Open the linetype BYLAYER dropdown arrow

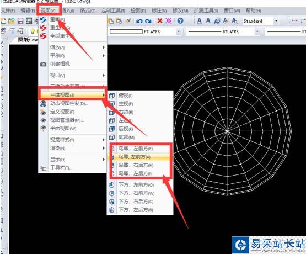tap(257, 31)
